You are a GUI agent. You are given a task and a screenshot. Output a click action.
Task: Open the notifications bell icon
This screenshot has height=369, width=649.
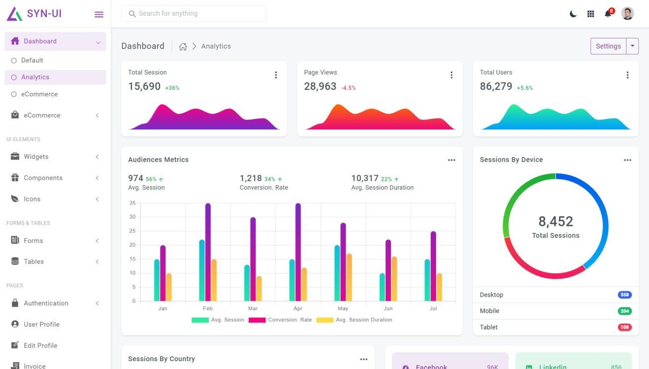pyautogui.click(x=608, y=13)
